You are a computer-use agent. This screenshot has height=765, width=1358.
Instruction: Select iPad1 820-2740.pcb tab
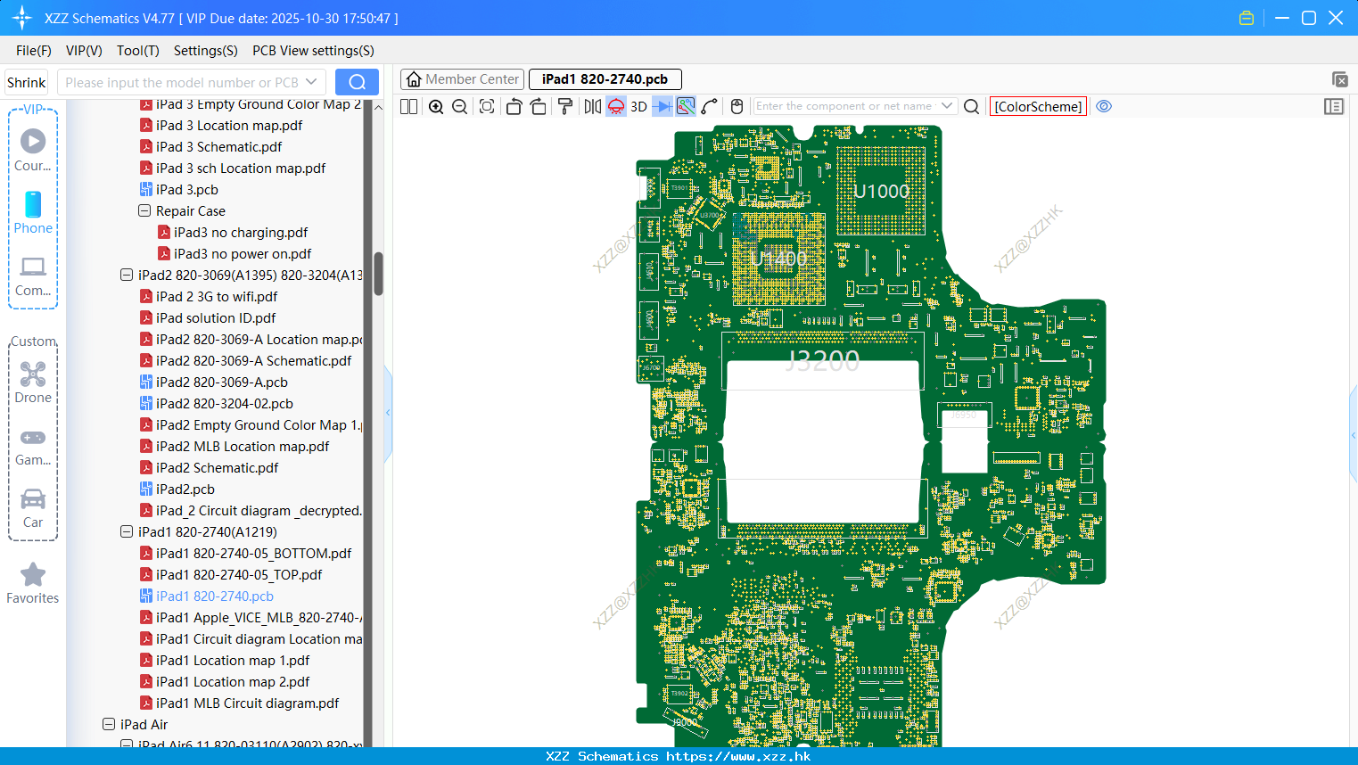(x=605, y=79)
